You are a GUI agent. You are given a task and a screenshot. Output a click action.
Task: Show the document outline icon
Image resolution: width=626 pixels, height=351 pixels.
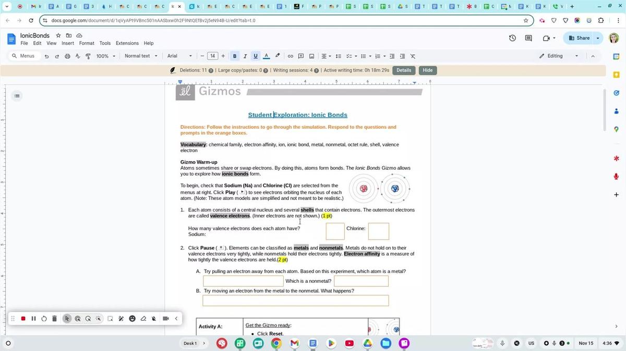click(x=17, y=96)
